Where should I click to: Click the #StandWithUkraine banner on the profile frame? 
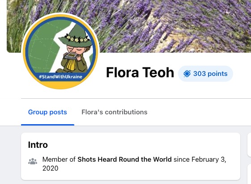[x=60, y=77]
